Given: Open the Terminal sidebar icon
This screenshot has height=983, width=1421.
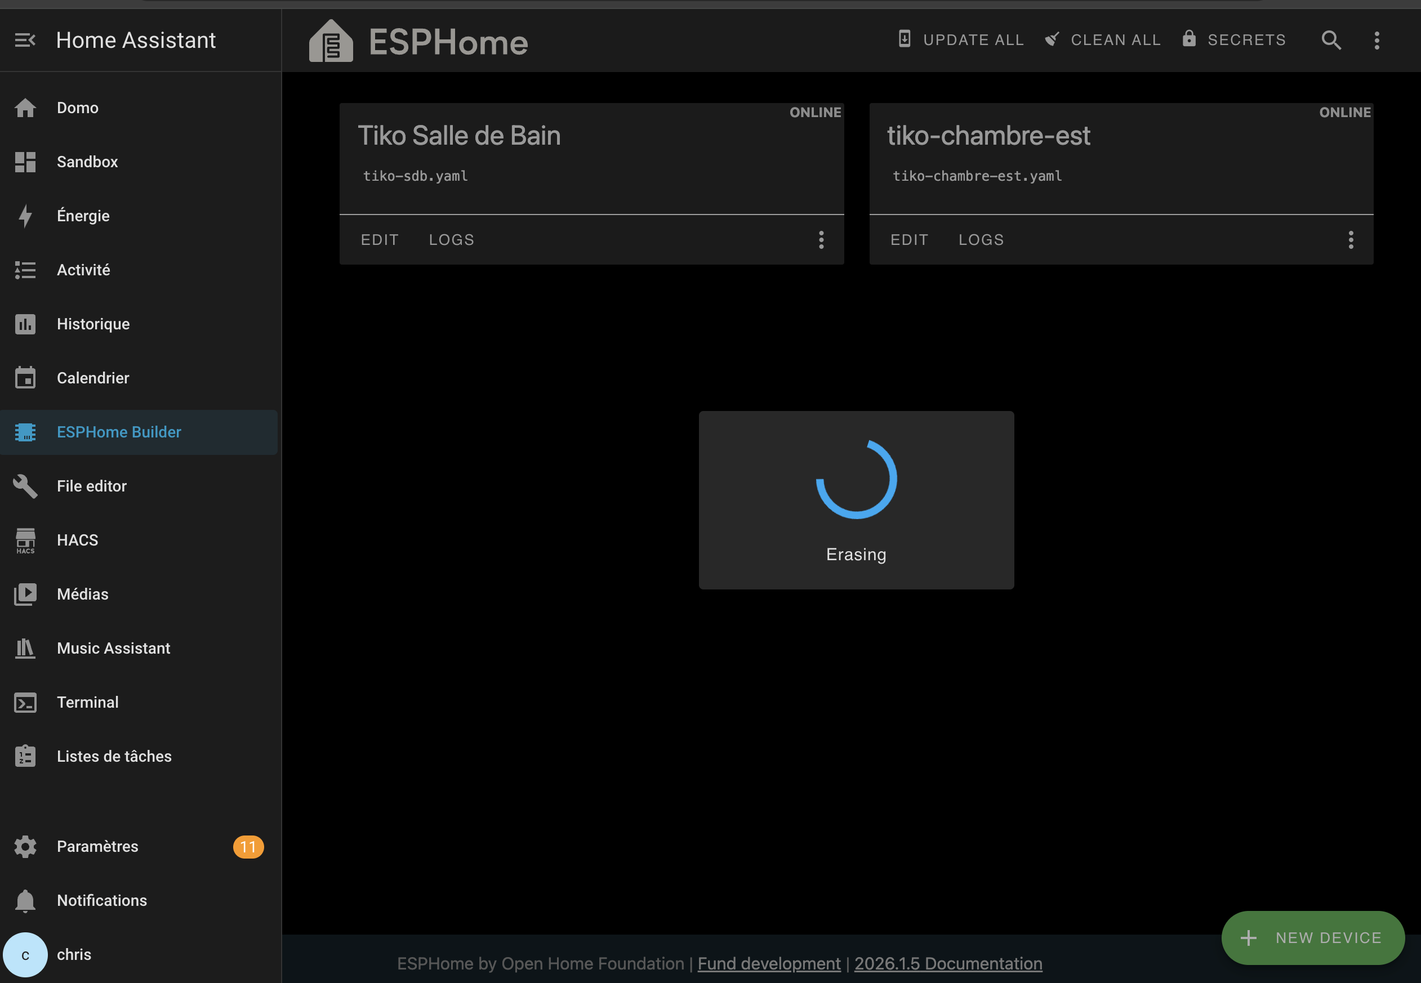Looking at the screenshot, I should (25, 702).
